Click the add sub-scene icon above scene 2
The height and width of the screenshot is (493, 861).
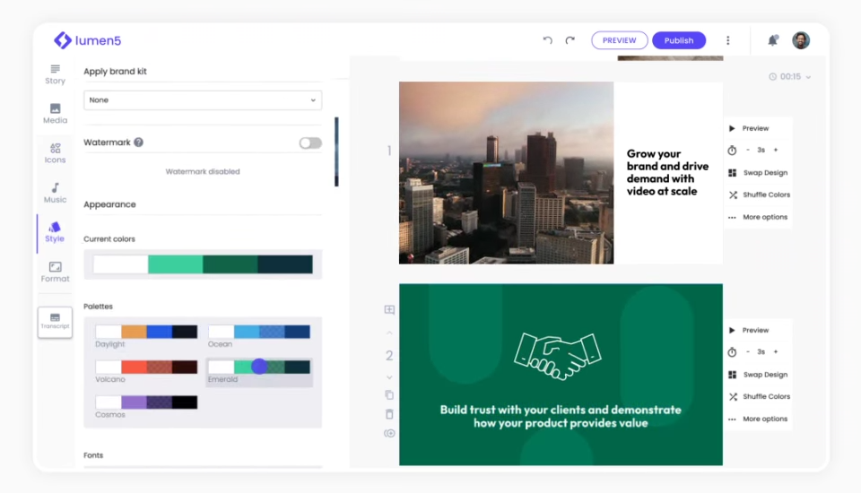pyautogui.click(x=389, y=309)
